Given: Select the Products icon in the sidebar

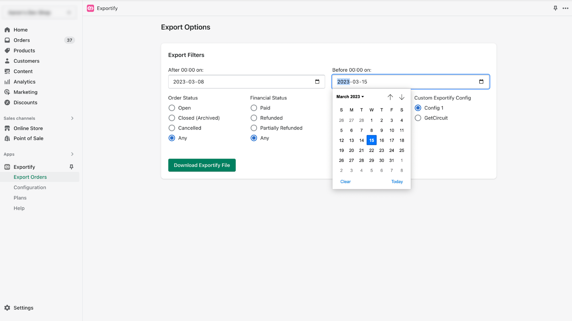Looking at the screenshot, I should point(8,50).
